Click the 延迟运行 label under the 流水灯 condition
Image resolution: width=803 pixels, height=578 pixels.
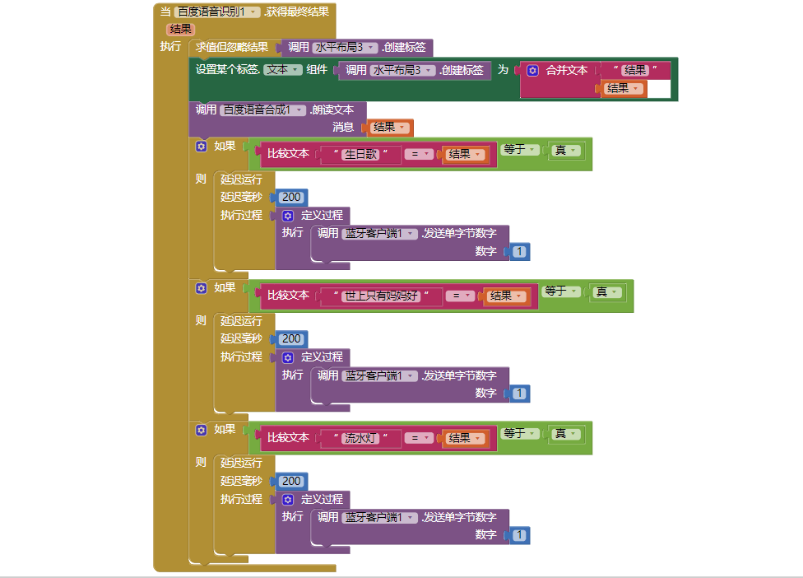pyautogui.click(x=241, y=464)
